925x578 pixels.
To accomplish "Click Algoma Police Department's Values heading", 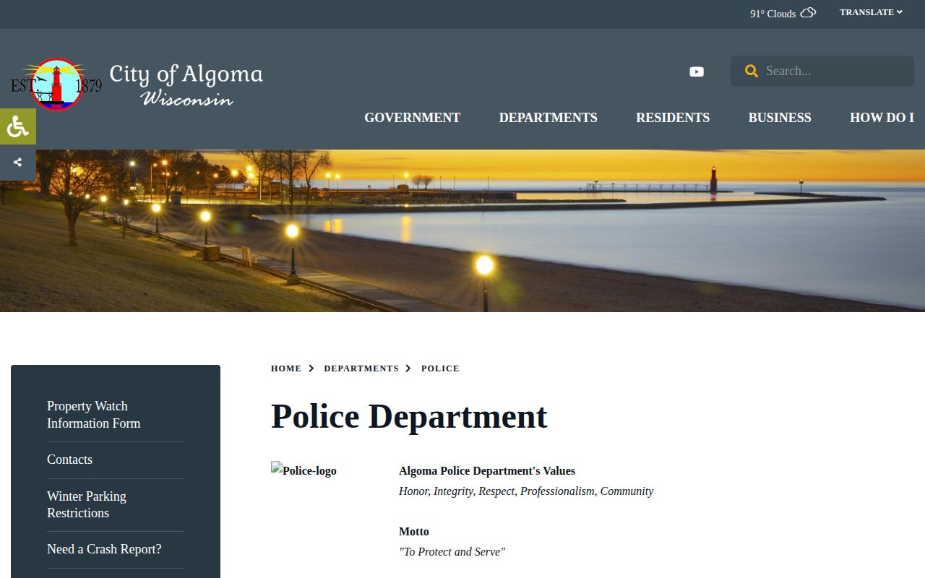I will [x=487, y=471].
